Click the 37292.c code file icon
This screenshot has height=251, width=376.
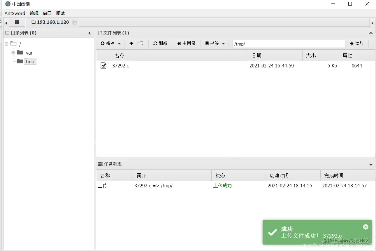pos(103,66)
